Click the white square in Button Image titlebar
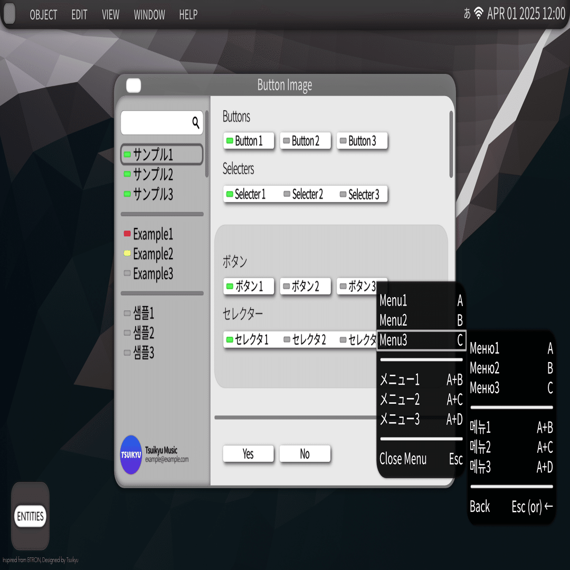570x570 pixels. point(134,85)
